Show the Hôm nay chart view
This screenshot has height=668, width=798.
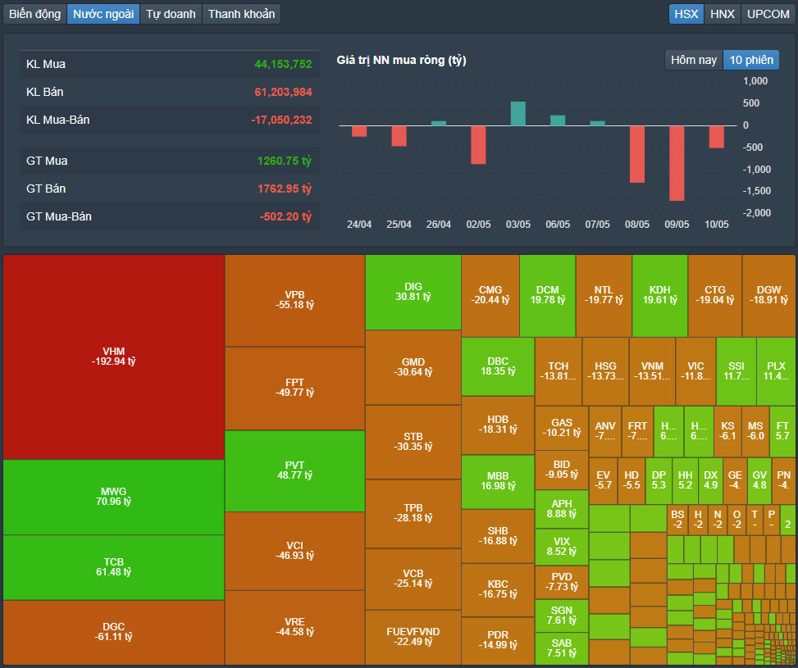coord(694,60)
